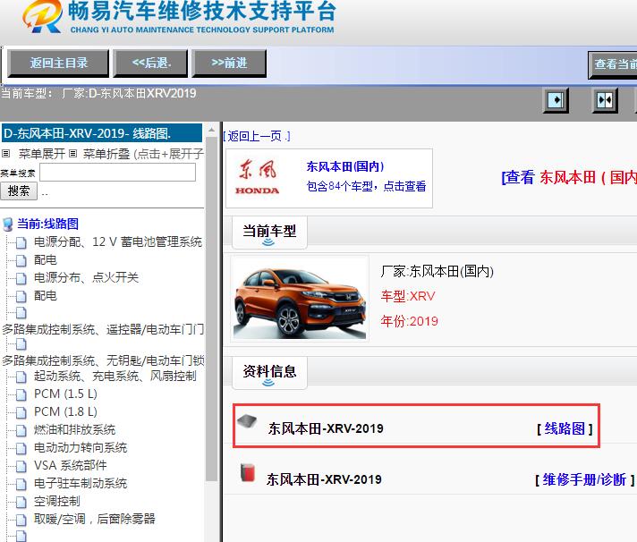Click the second 配电 tree entry
Viewport: 637px width, 542px height.
coord(45,295)
